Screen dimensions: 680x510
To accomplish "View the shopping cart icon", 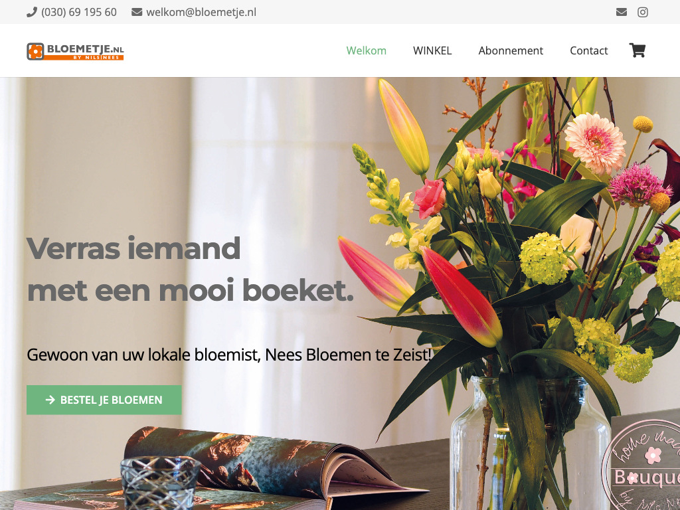I will coord(637,50).
